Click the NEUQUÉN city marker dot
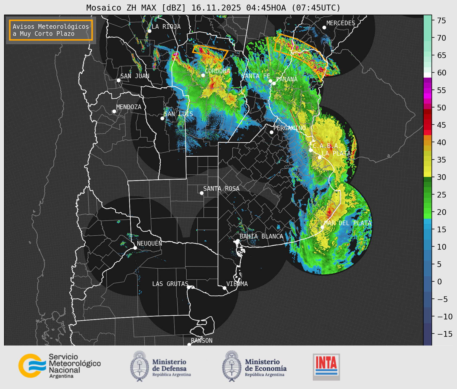The height and width of the screenshot is (389, 457). [x=135, y=248]
